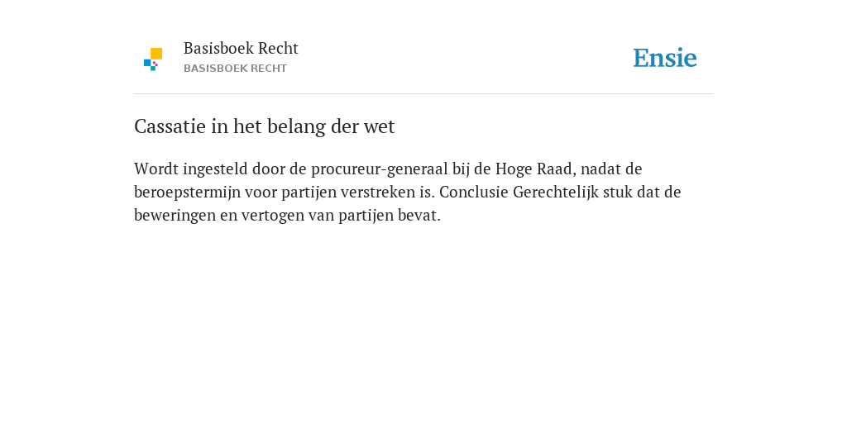Click the teal square in the logo
Image resolution: width=847 pixels, height=423 pixels.
pos(153,69)
